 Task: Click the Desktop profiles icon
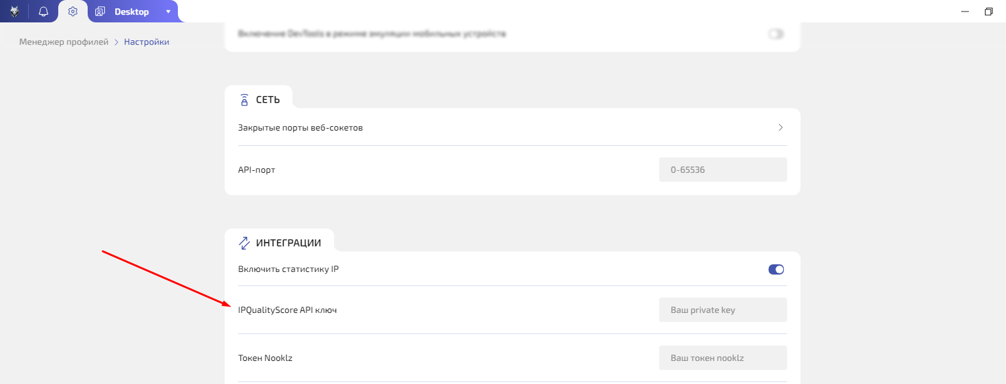100,12
